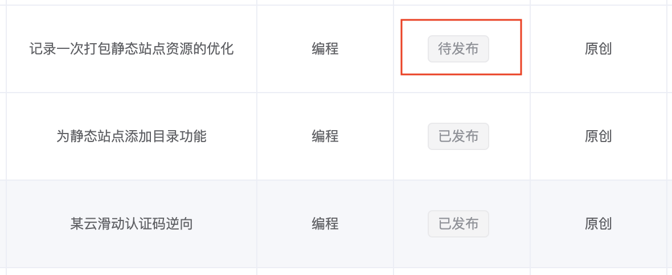Open article 某云滑动认证码逆向
The image size is (672, 275).
click(x=132, y=224)
